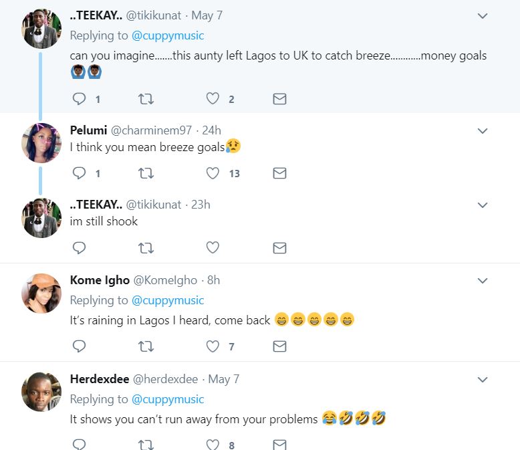Like Kome Igho's raining in Lagos tweet
Image resolution: width=520 pixels, height=450 pixels.
pos(213,346)
